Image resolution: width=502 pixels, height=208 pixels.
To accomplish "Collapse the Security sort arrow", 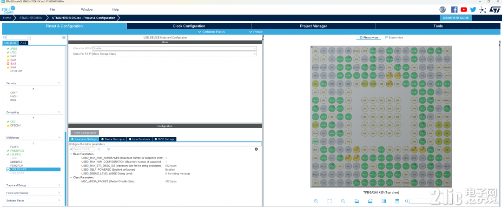I will pyautogui.click(x=33, y=89).
